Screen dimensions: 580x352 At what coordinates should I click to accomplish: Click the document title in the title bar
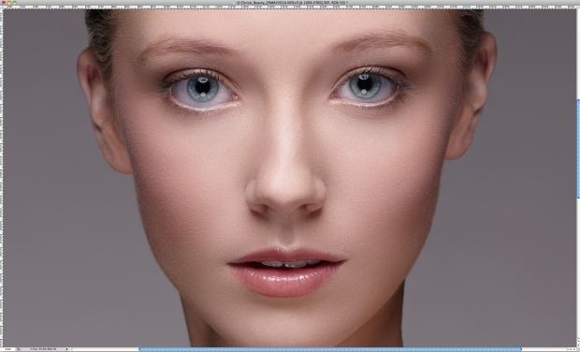click(x=292, y=2)
